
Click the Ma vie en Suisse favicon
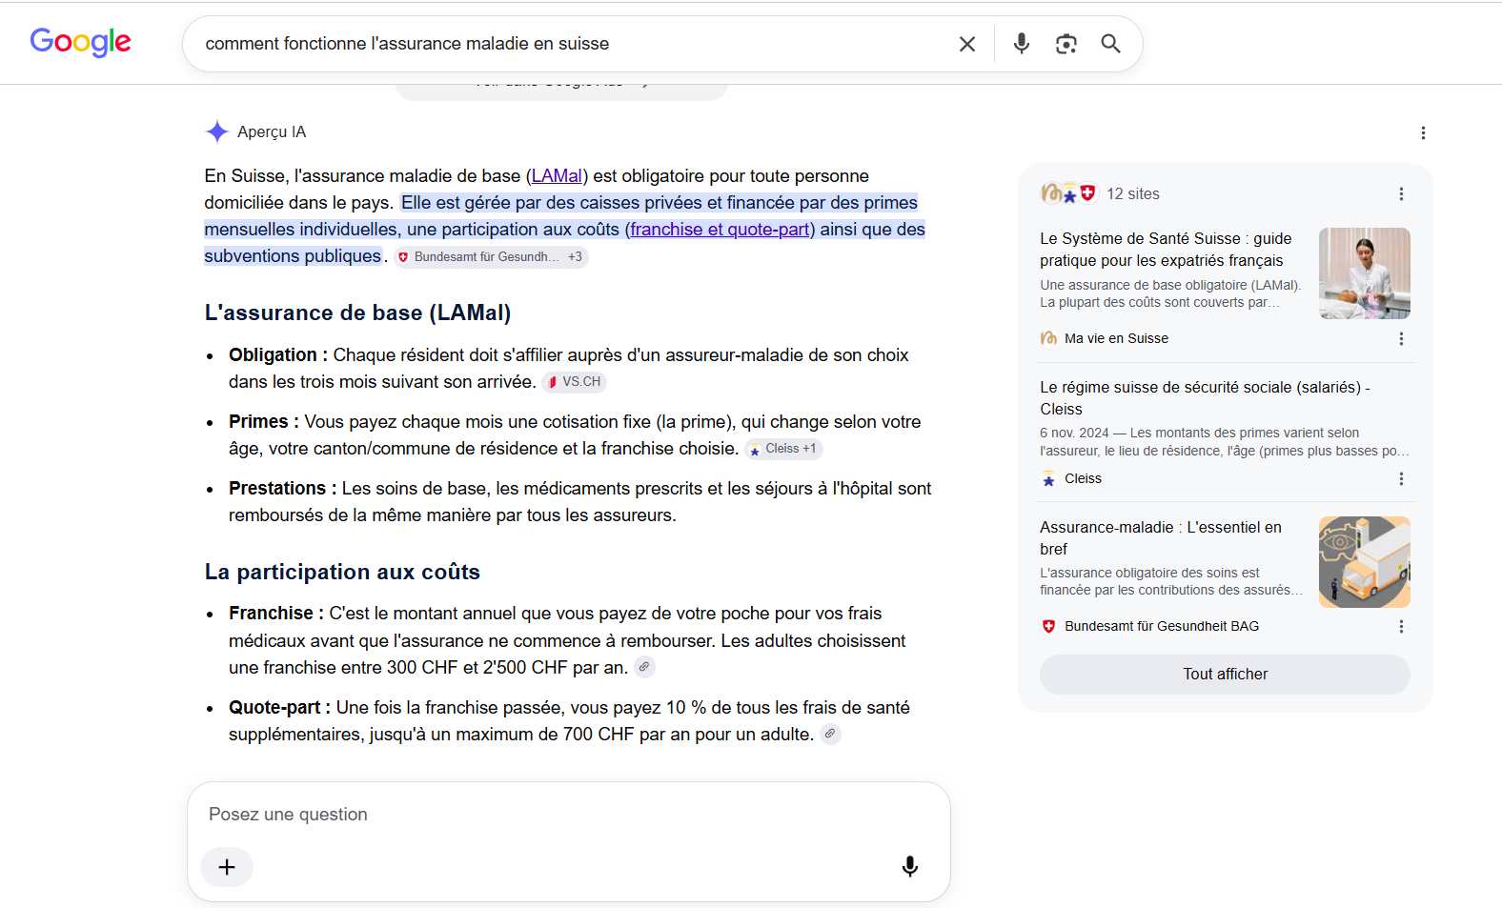(x=1048, y=338)
